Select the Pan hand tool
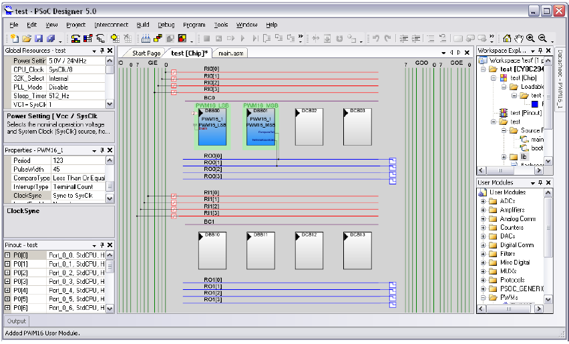 [x=519, y=38]
